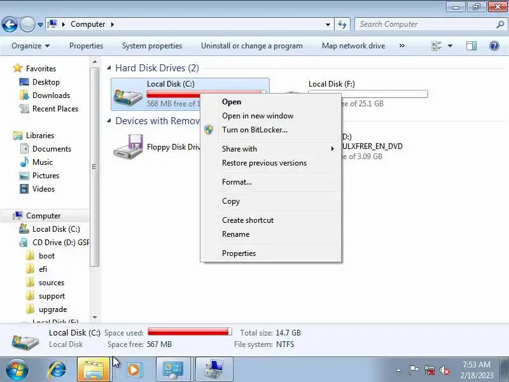The width and height of the screenshot is (509, 382).
Task: Click the Windows Start button
Action: [x=17, y=369]
